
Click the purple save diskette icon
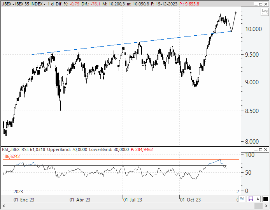[251, 199]
